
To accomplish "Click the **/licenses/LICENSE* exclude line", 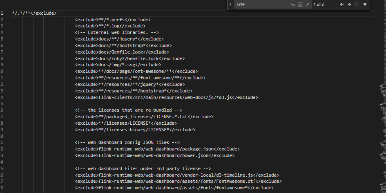I will (x=126, y=123).
